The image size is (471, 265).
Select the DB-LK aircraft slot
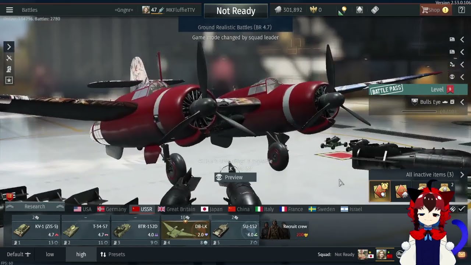tap(185, 231)
